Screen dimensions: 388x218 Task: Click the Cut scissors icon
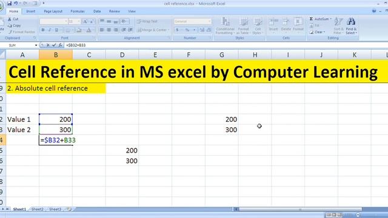point(10,19)
